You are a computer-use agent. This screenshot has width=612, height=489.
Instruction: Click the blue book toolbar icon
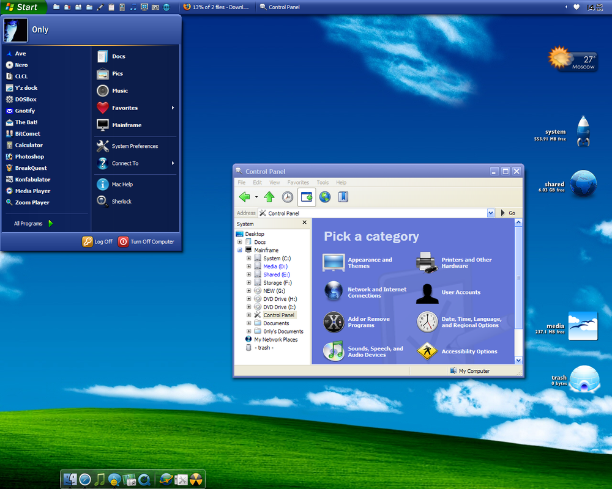click(343, 197)
